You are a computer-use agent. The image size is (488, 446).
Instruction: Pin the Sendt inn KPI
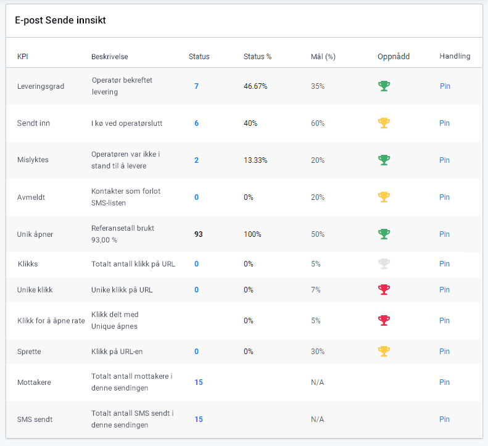pos(445,123)
